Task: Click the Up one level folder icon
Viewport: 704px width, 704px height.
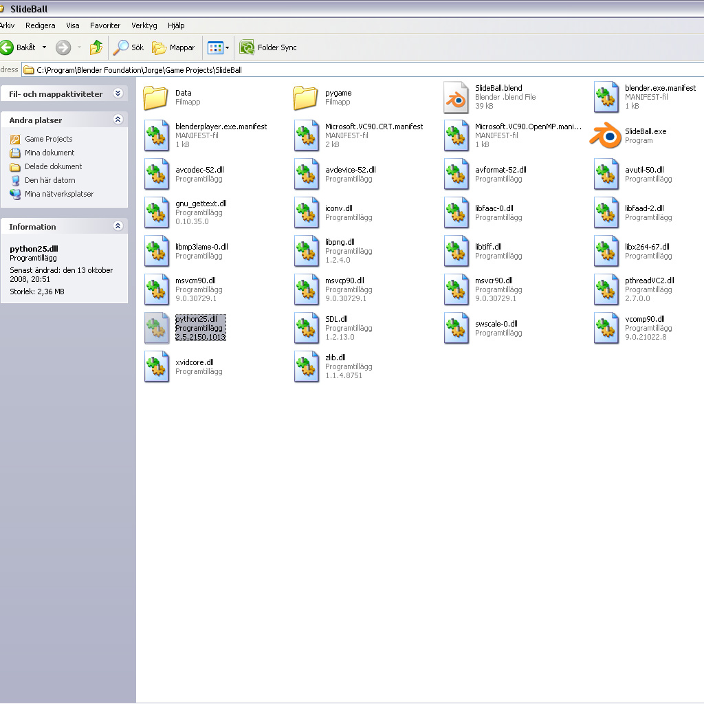Action: click(96, 47)
